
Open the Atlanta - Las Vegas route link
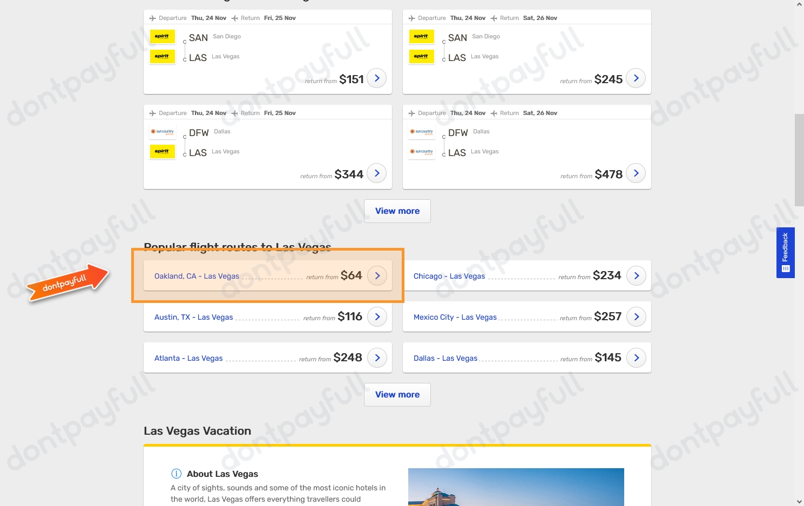click(188, 358)
